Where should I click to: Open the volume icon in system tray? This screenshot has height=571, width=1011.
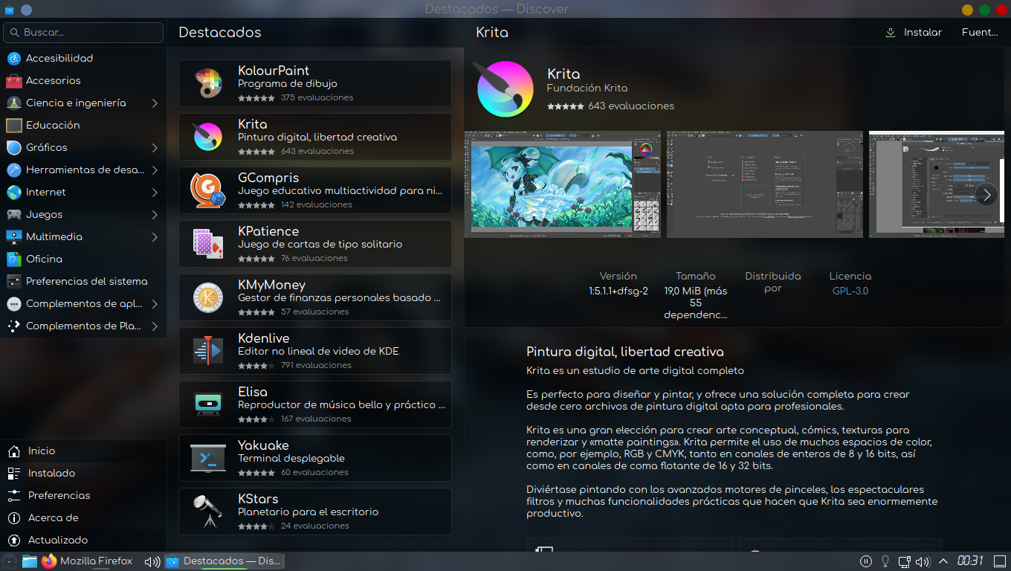point(923,561)
